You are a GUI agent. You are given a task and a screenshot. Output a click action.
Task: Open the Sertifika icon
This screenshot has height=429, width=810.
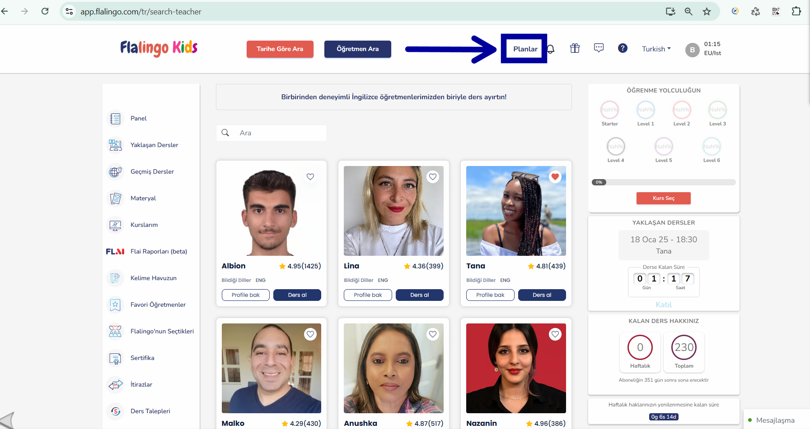point(115,358)
